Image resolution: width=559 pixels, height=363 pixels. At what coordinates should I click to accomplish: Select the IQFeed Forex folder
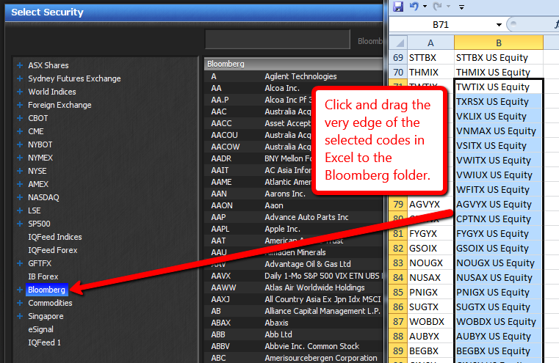53,250
